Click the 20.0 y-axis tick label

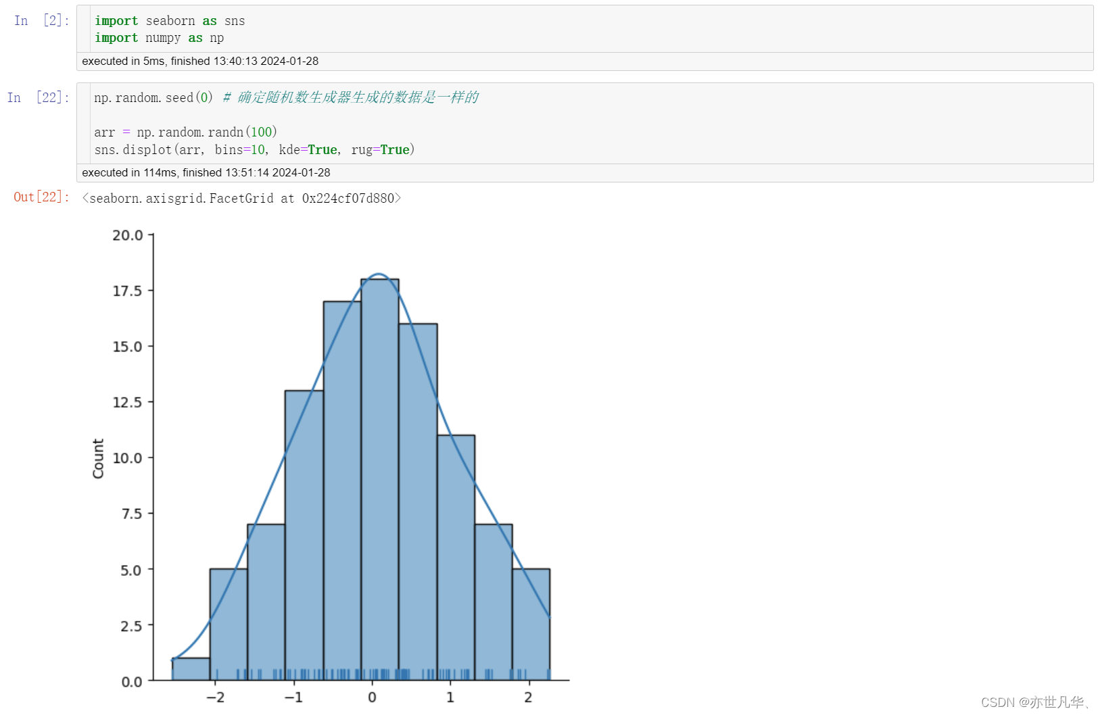[128, 235]
